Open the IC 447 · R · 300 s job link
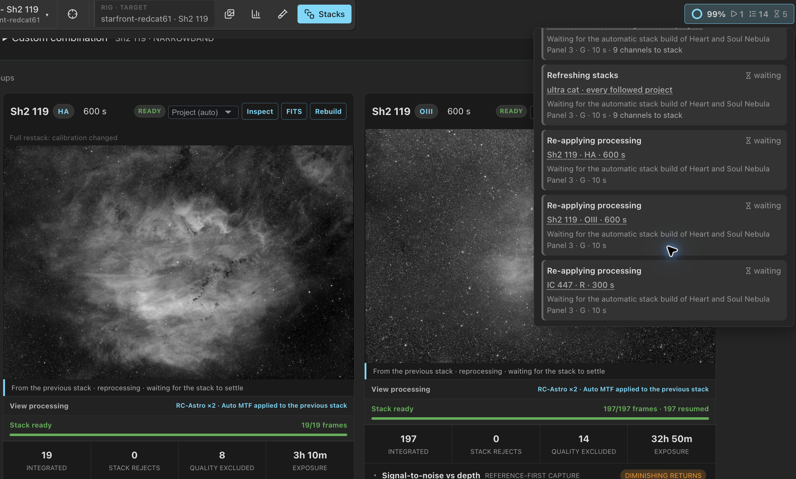796x479 pixels. coord(580,285)
